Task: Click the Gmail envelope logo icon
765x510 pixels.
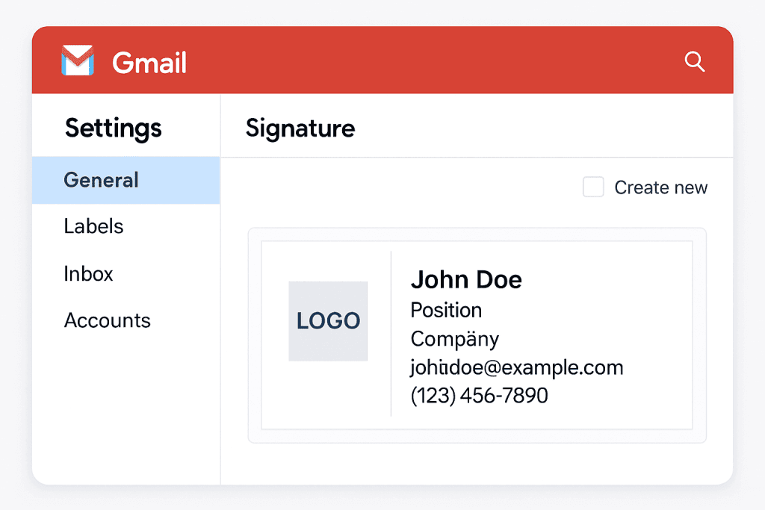Action: pyautogui.click(x=78, y=60)
